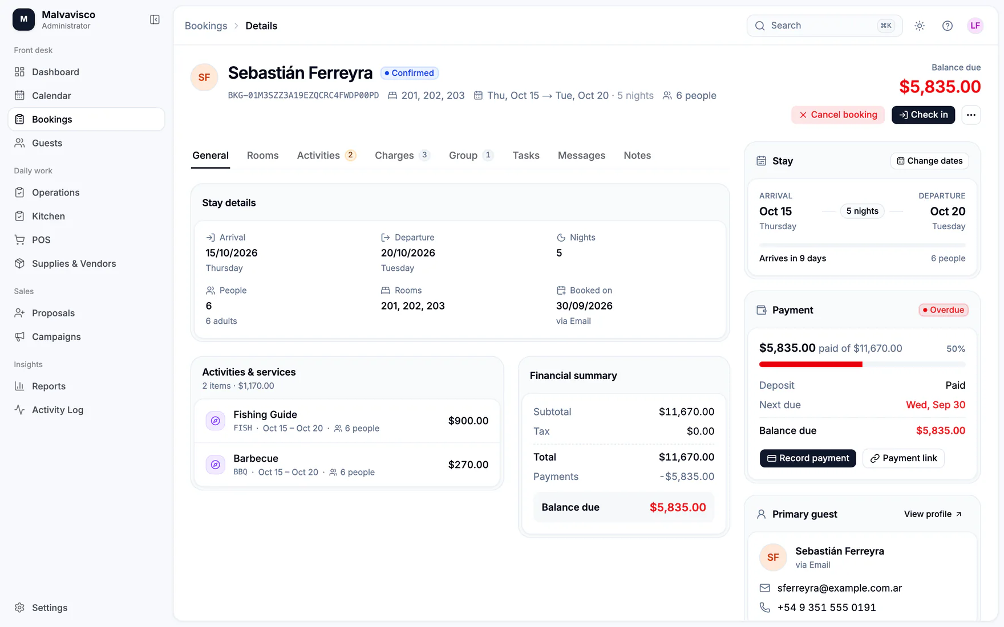Click the Fishing Guide activity icon
The width and height of the screenshot is (1004, 627).
(216, 421)
